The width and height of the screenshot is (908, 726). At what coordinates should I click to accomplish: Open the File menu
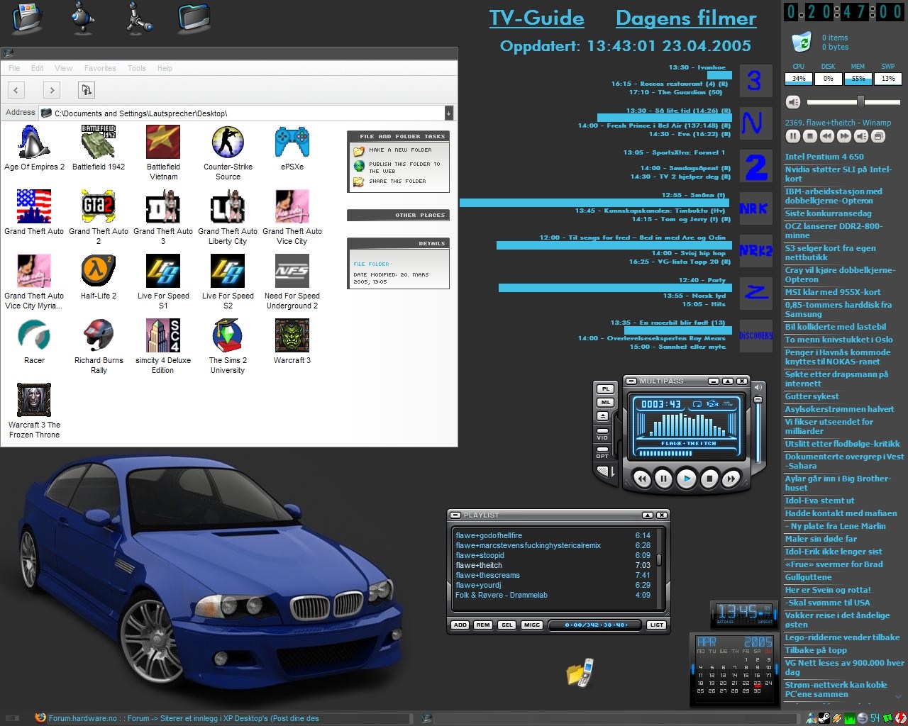click(14, 68)
